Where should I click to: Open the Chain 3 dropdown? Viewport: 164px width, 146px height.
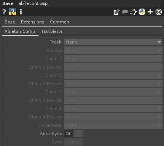(113, 92)
